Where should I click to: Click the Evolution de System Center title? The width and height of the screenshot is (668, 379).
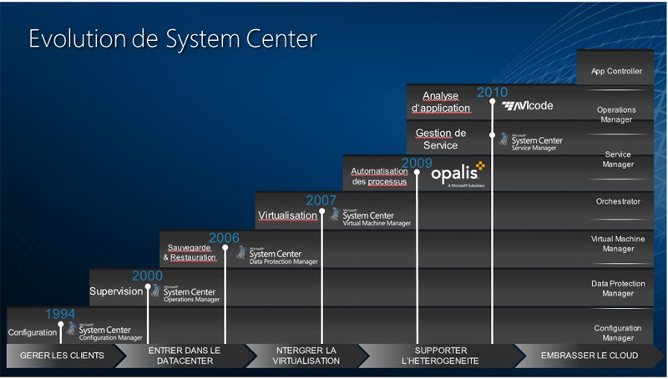(173, 38)
